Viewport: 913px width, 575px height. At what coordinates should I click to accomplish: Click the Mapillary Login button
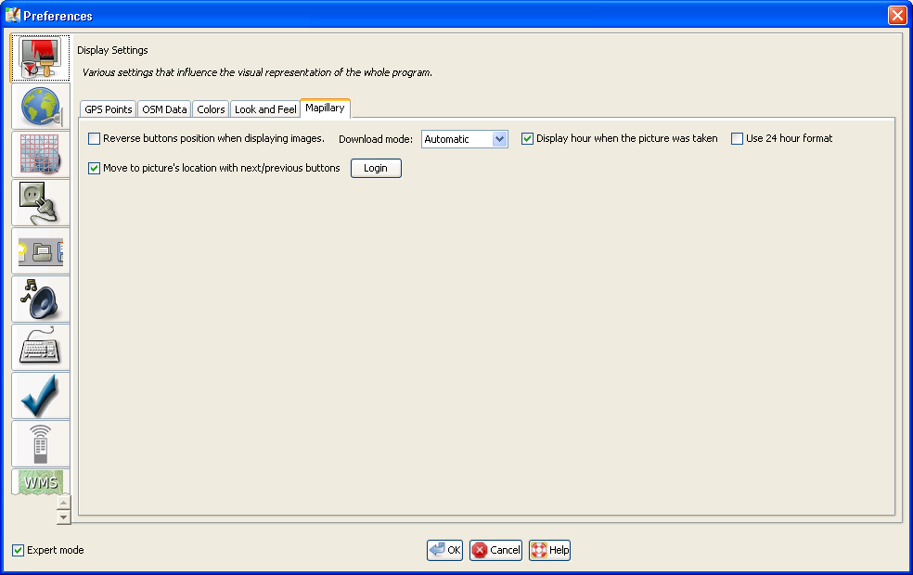click(376, 169)
